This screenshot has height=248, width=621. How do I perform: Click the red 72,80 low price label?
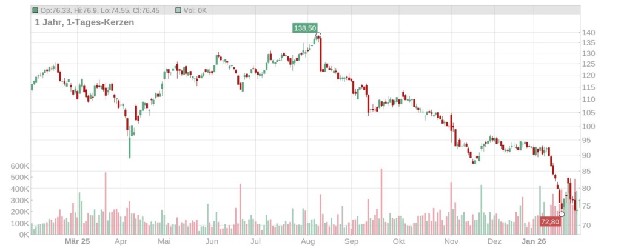coord(550,223)
